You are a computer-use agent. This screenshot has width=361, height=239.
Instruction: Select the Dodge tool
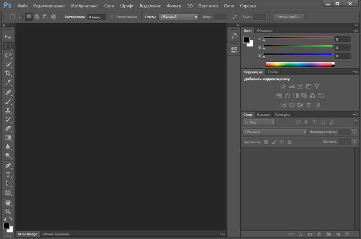pos(8,156)
